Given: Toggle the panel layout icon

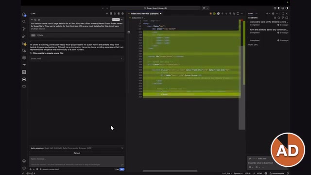Looking at the screenshot, I should pos(283,8).
